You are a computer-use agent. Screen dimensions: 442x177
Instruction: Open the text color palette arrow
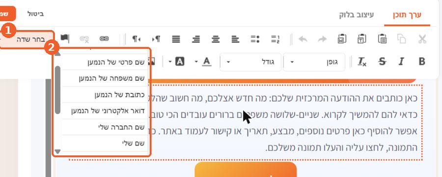[x=196, y=61]
